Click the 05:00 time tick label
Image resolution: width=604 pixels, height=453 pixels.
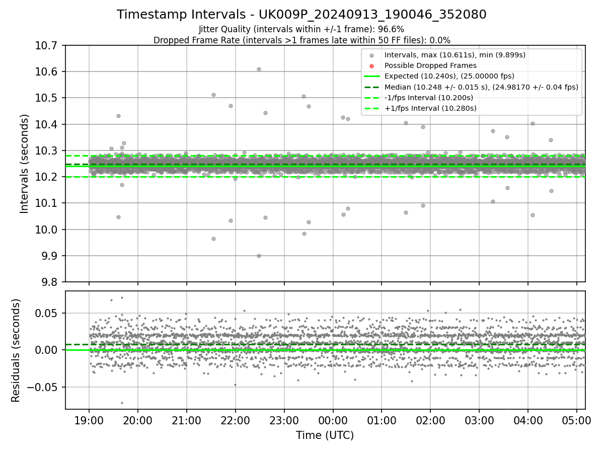576,420
